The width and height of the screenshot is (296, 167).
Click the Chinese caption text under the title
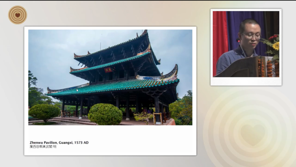coord(43,147)
